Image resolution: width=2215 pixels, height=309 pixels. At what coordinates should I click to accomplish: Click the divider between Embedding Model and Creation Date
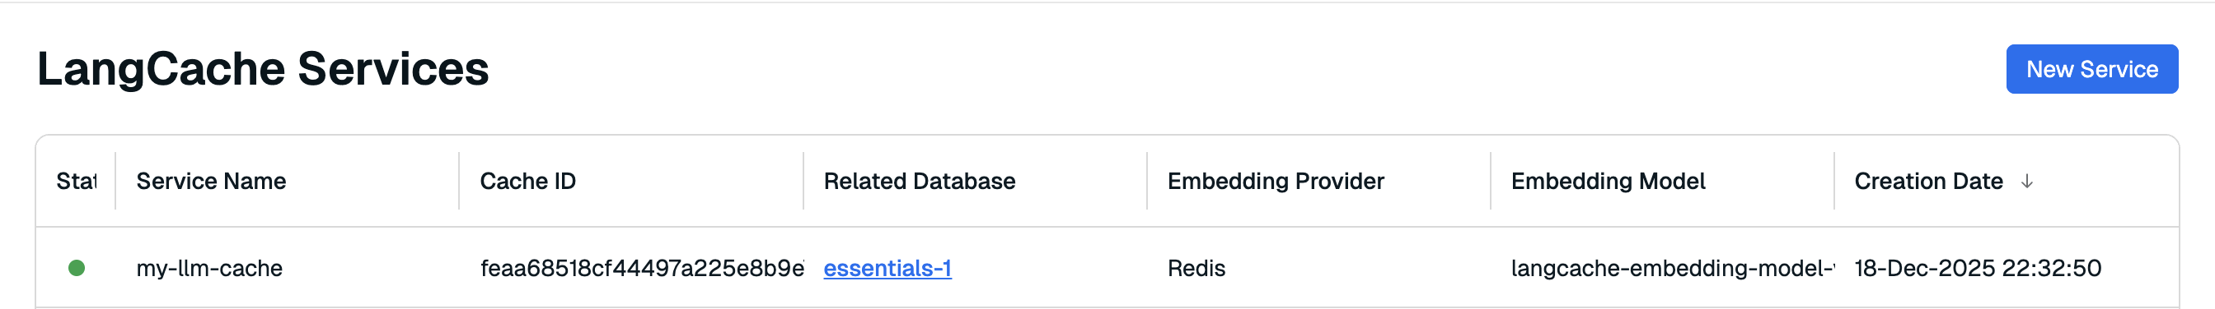pos(1834,181)
